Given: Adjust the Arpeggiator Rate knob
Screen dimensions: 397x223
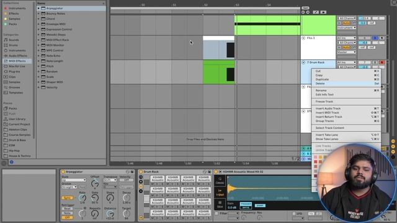Looking at the screenshot, I should pyautogui.click(x=83, y=198).
